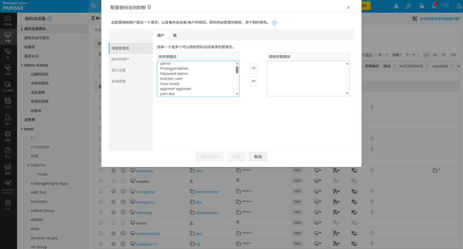The height and width of the screenshot is (249, 463).
Task: Open the rocket quick-launch icon in top bar
Action: click(397, 6)
